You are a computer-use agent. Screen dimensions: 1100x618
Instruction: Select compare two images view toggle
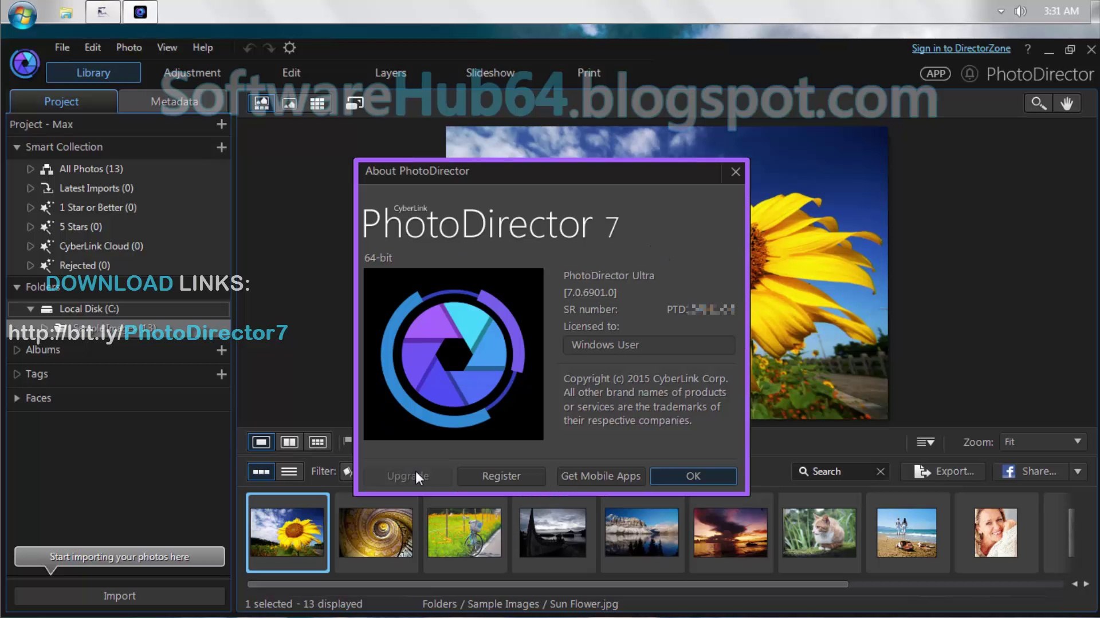[x=289, y=442]
